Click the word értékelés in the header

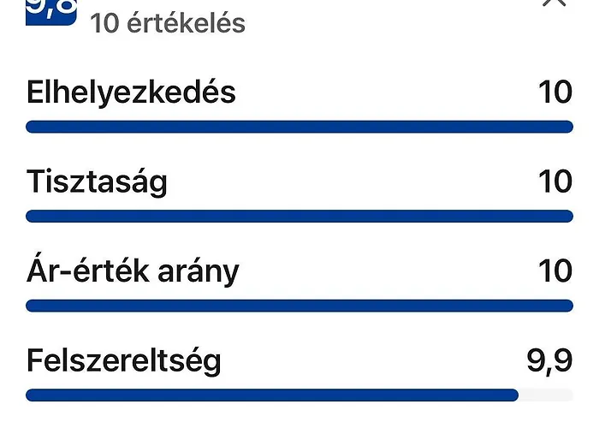click(x=187, y=23)
